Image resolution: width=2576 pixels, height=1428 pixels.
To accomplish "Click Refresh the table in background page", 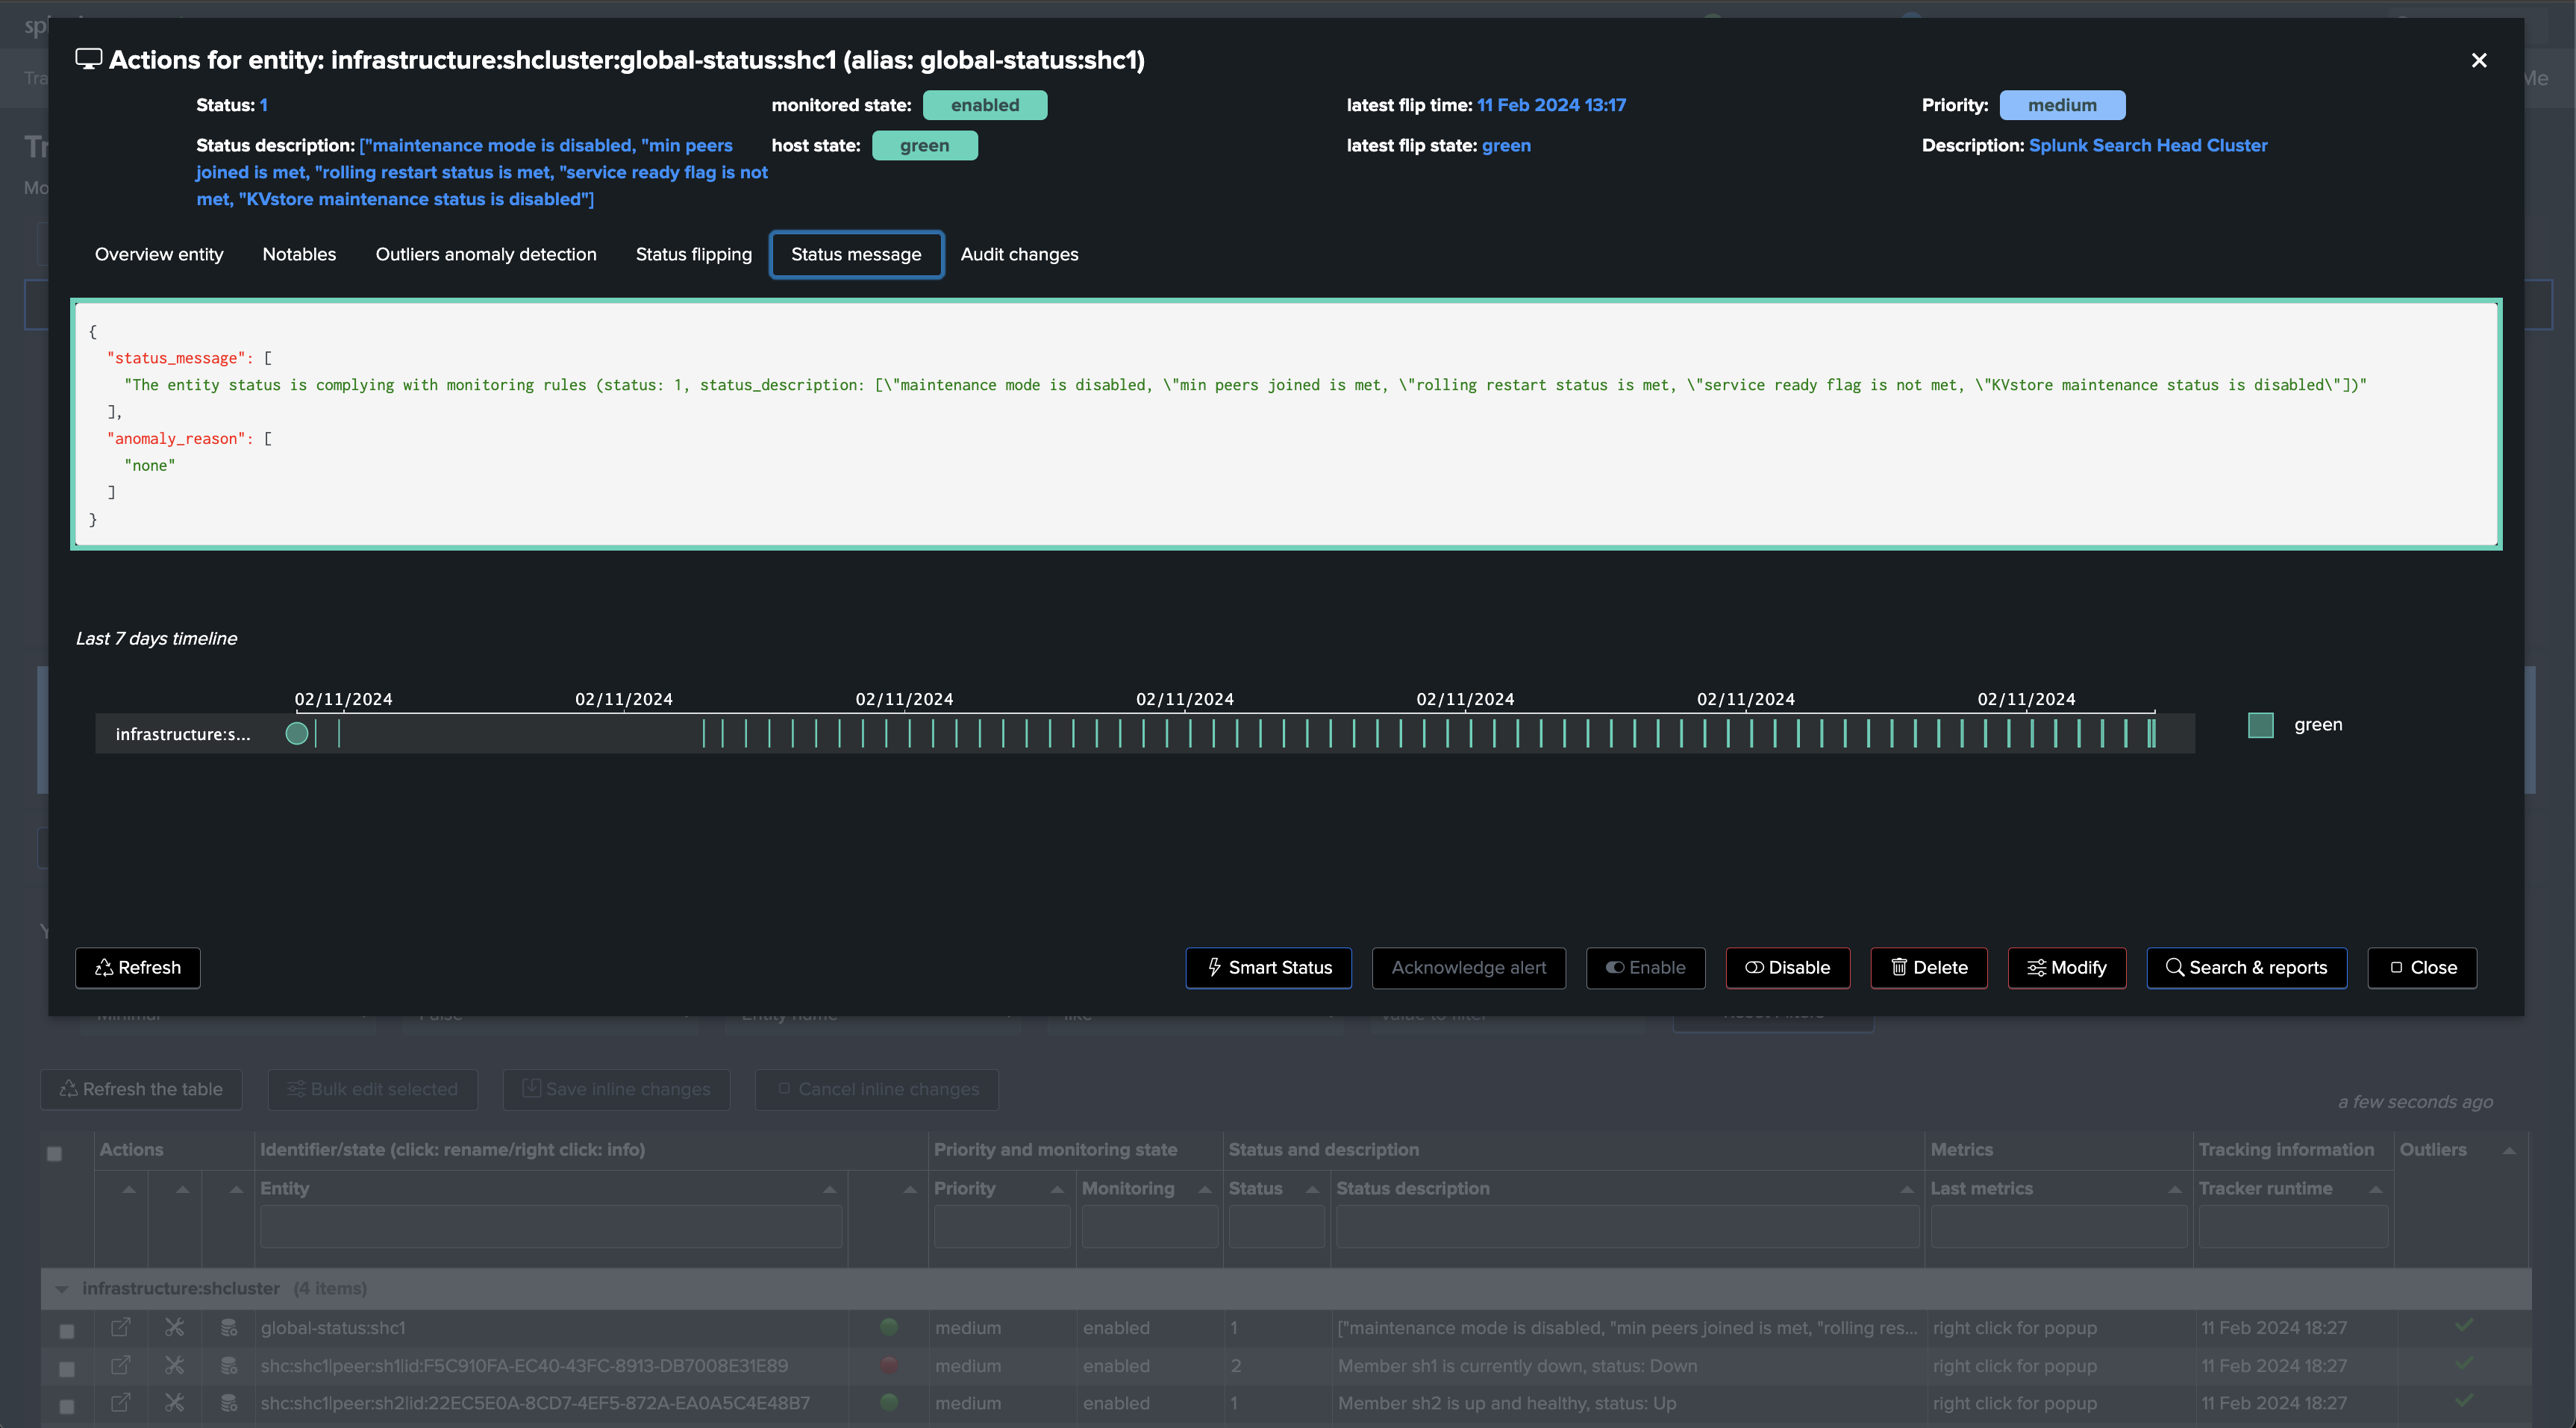I will coord(141,1089).
